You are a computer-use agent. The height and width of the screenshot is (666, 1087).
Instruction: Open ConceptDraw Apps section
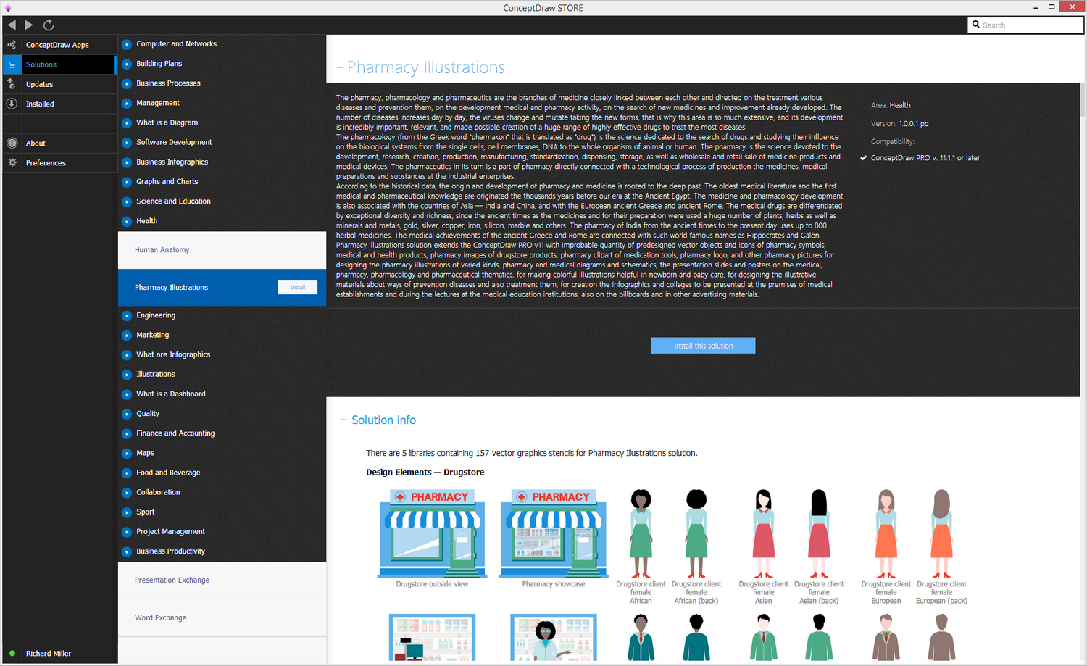click(57, 45)
